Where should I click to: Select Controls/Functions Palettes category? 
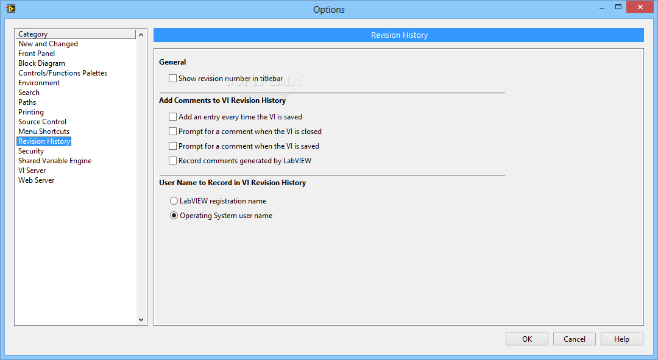(x=63, y=73)
